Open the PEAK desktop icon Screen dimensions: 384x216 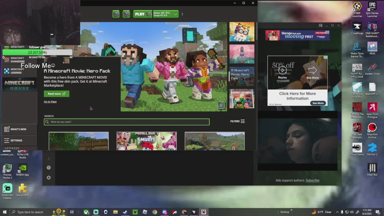click(372, 48)
